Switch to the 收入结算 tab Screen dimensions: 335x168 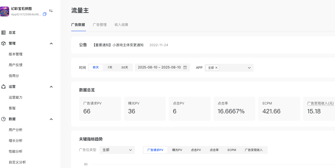point(121,25)
